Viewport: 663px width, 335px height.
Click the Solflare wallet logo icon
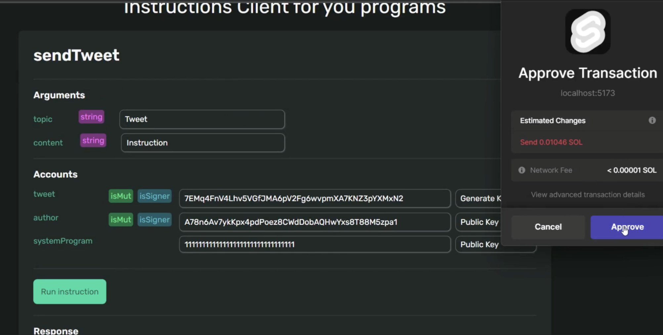[x=588, y=31]
